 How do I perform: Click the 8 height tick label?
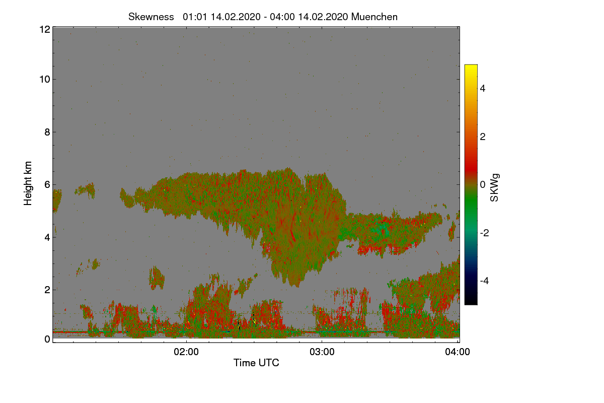[x=47, y=132]
